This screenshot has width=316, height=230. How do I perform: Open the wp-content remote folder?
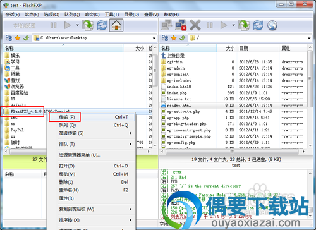click(x=178, y=75)
